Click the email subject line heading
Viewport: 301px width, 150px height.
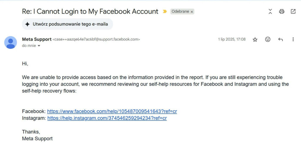click(x=90, y=11)
